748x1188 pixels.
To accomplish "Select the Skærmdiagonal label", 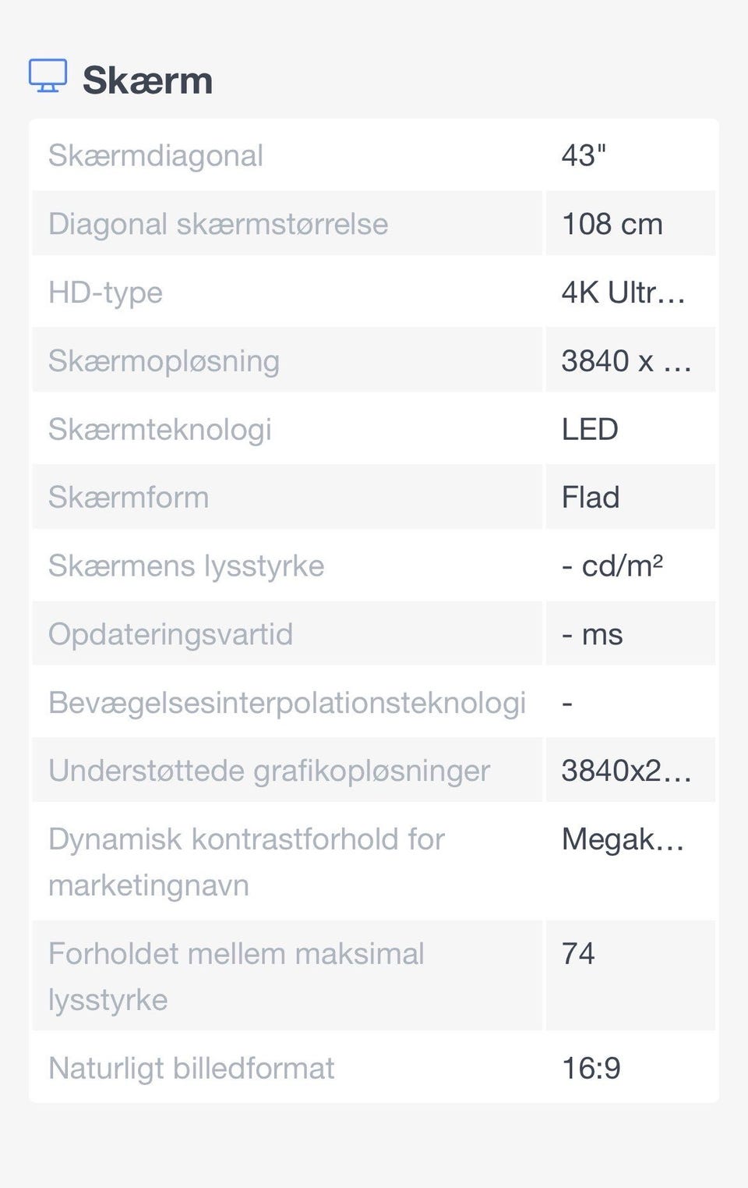I will pos(156,155).
